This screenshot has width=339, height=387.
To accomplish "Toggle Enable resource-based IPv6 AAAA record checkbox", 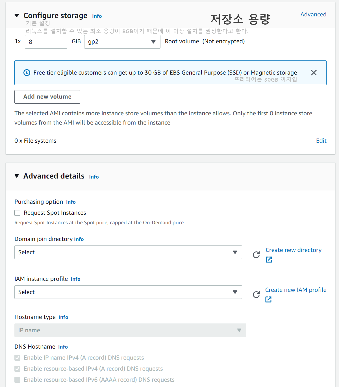I will 18,380.
